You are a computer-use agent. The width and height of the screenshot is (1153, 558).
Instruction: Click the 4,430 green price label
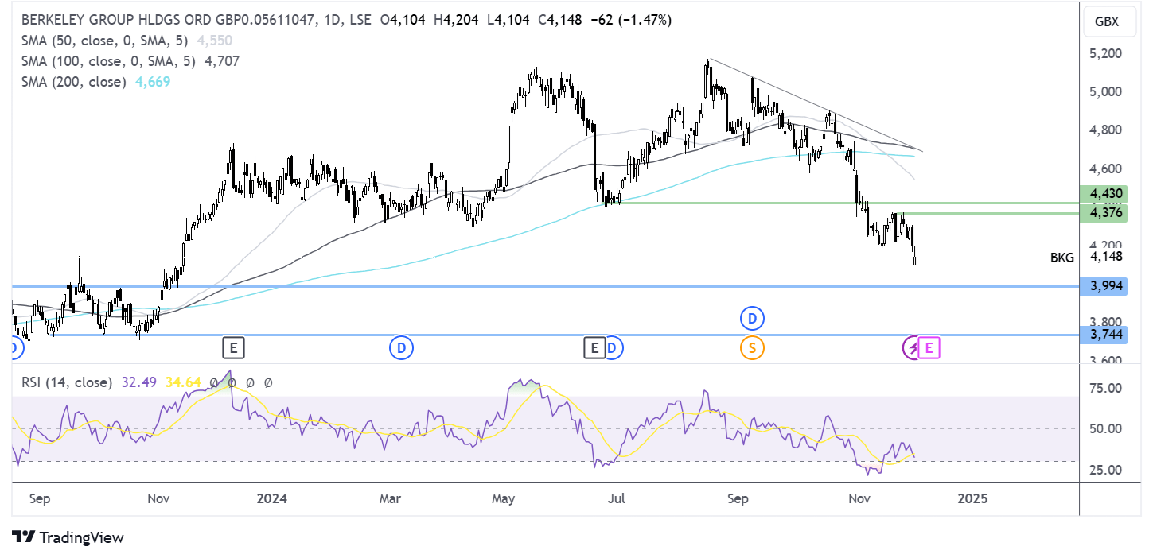1104,193
